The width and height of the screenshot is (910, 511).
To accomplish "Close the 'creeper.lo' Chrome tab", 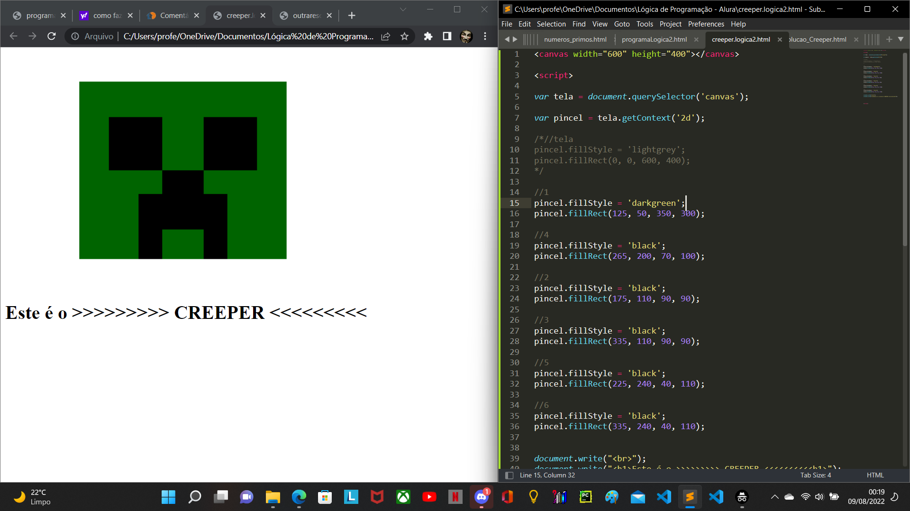I will [263, 16].
